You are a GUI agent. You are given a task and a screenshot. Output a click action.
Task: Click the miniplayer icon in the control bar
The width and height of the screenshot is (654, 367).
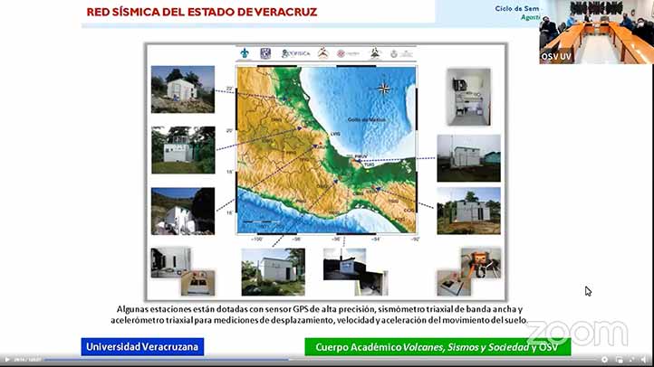pyautogui.click(x=619, y=359)
